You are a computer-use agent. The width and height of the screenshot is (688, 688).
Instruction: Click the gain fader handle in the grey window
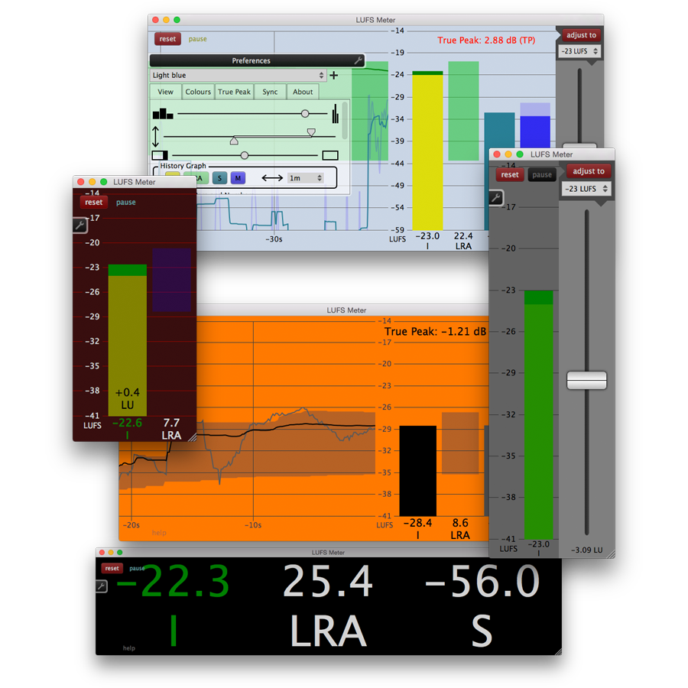pos(586,380)
